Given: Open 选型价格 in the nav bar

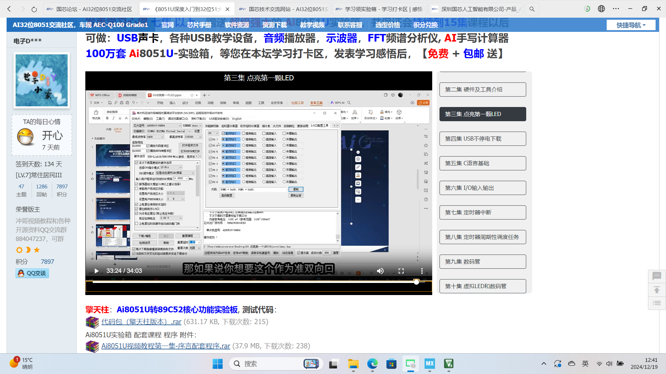Looking at the screenshot, I should 388,25.
